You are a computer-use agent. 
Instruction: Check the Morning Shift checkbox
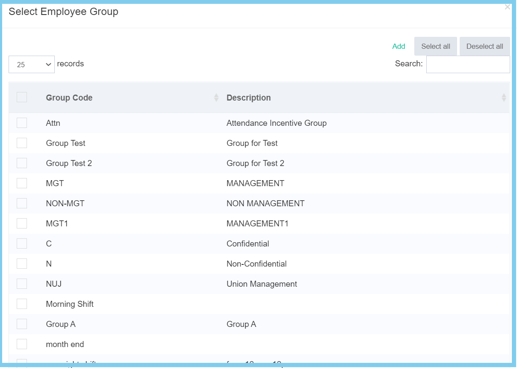(22, 304)
